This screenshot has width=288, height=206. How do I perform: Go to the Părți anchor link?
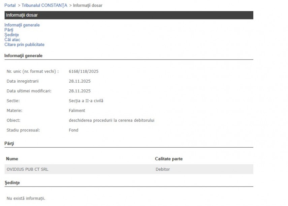[9, 30]
